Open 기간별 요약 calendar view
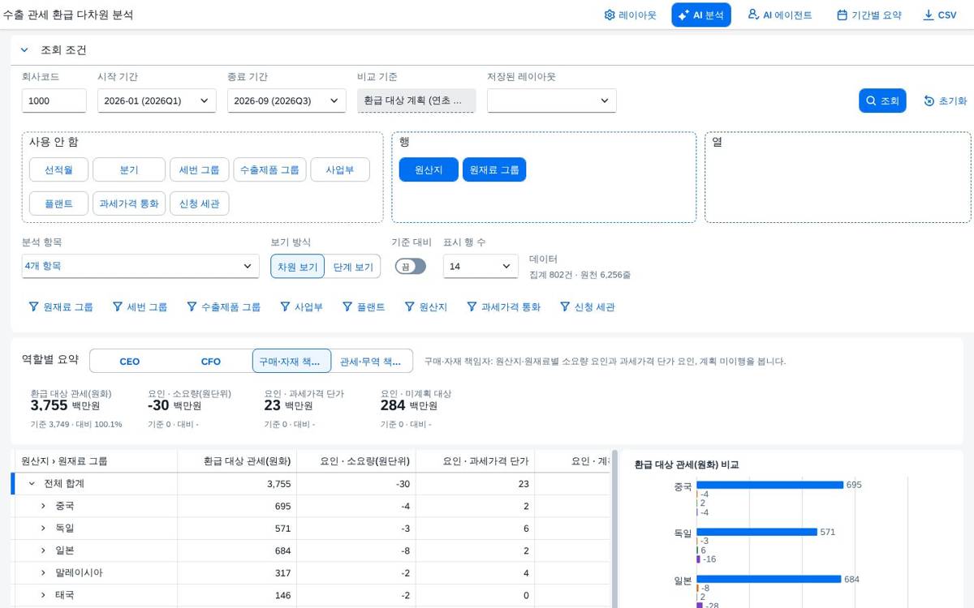 click(x=869, y=15)
